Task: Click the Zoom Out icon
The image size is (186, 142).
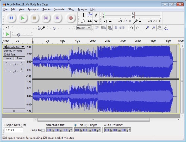Action: coord(153,28)
